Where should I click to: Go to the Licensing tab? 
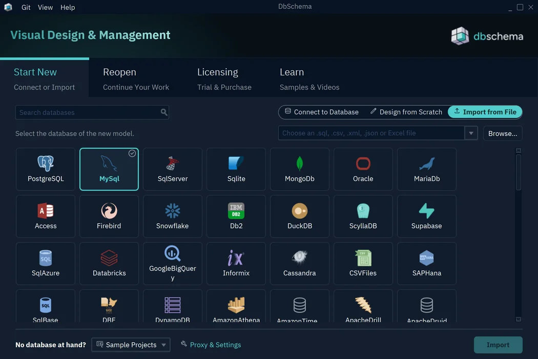tap(224, 78)
